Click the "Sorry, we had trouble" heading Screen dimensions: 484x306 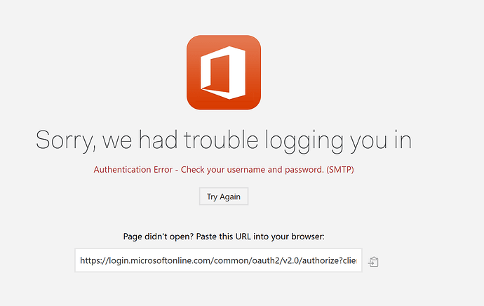tap(223, 140)
